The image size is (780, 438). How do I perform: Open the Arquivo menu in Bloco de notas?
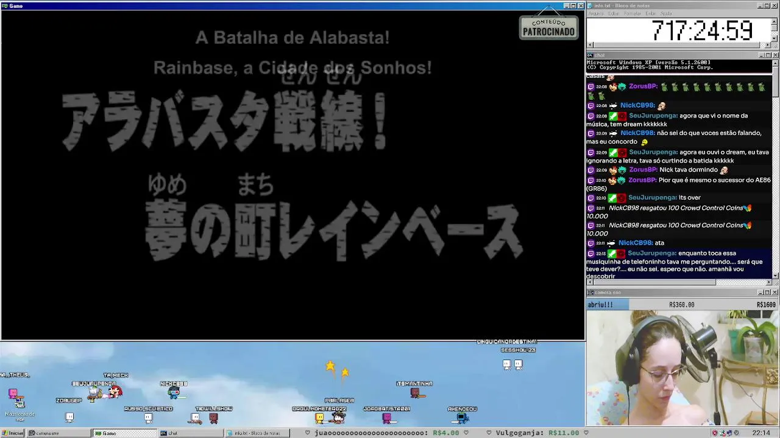pyautogui.click(x=595, y=13)
